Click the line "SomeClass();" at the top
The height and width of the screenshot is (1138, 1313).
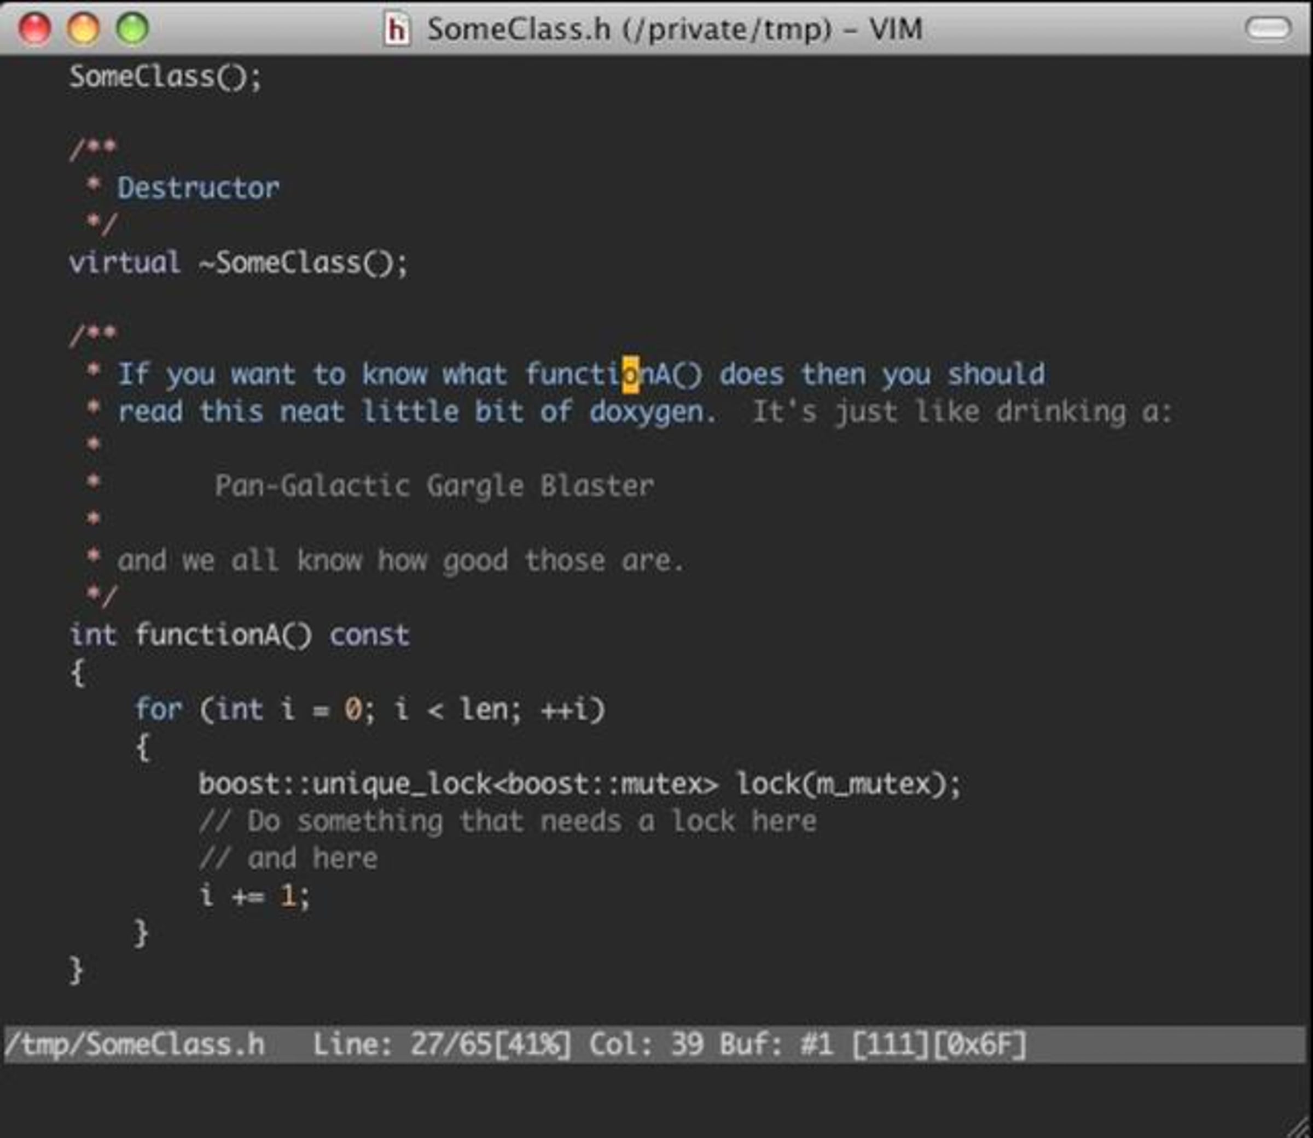(x=165, y=78)
